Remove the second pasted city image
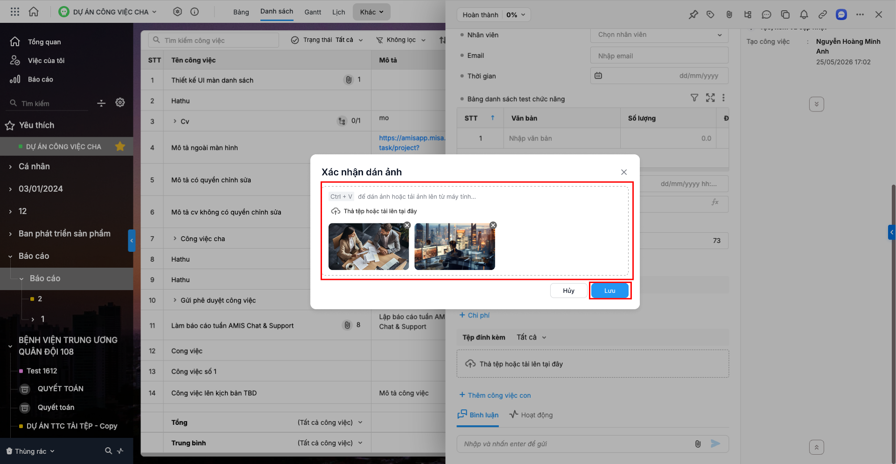The width and height of the screenshot is (896, 464). click(493, 225)
